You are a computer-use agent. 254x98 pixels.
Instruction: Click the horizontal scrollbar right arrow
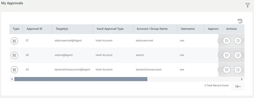point(242,79)
